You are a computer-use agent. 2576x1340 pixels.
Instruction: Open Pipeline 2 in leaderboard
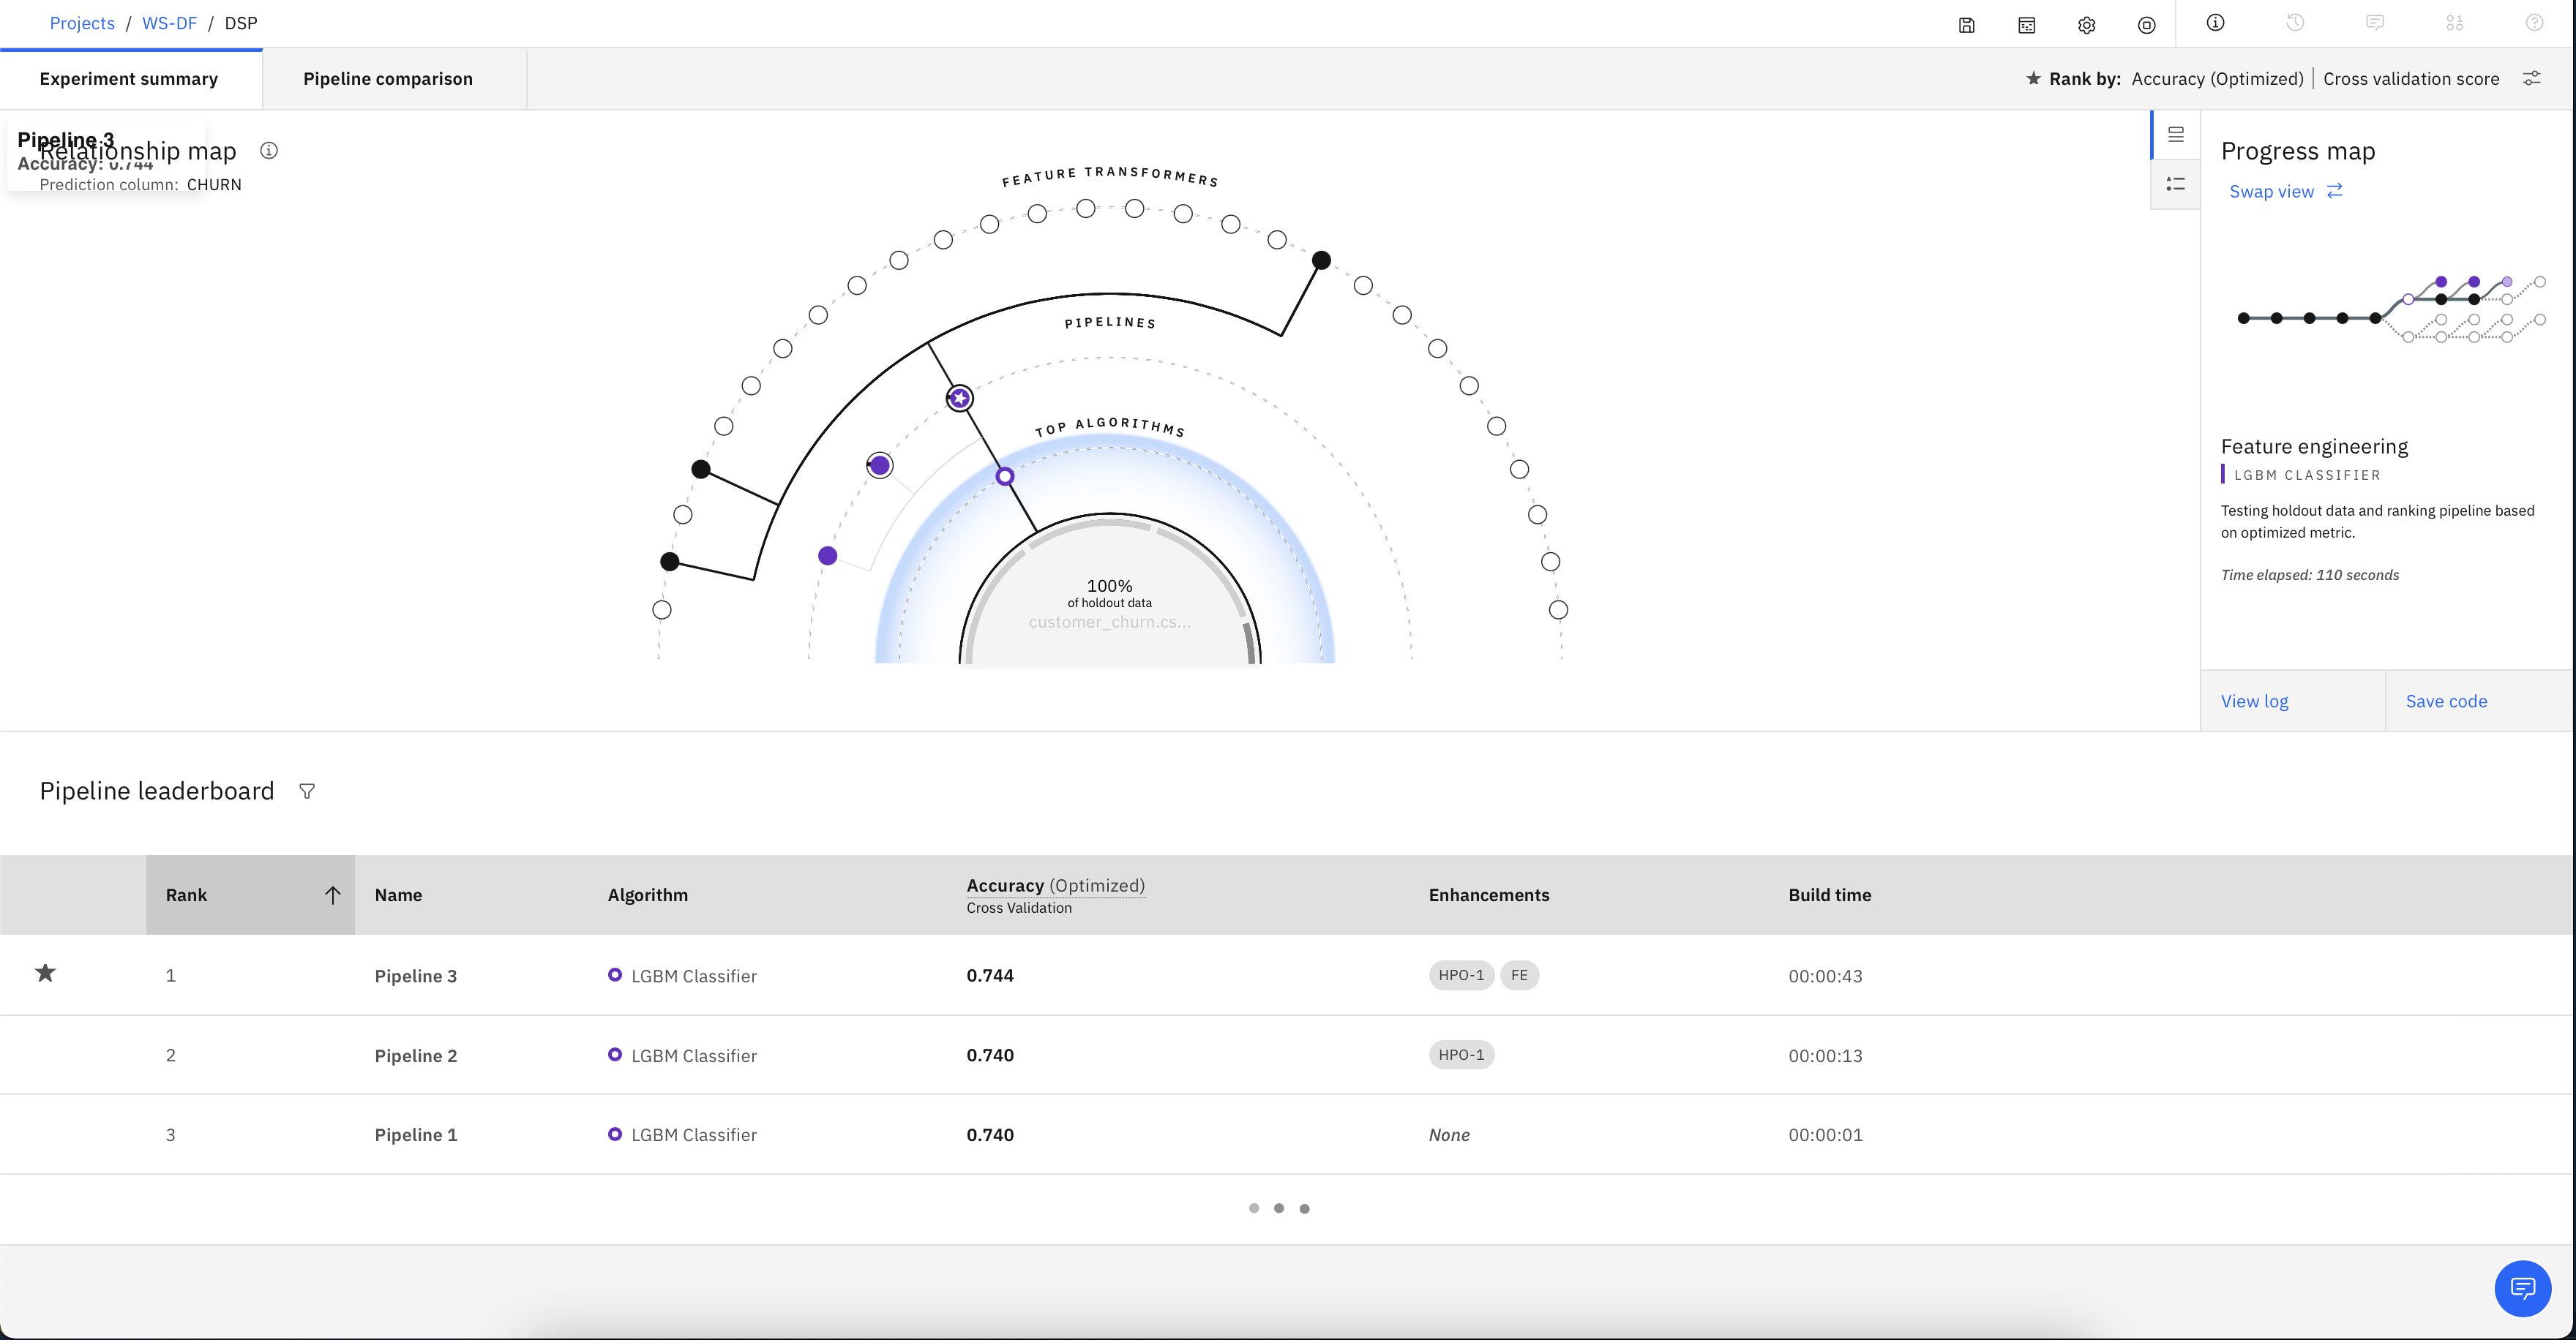(416, 1056)
